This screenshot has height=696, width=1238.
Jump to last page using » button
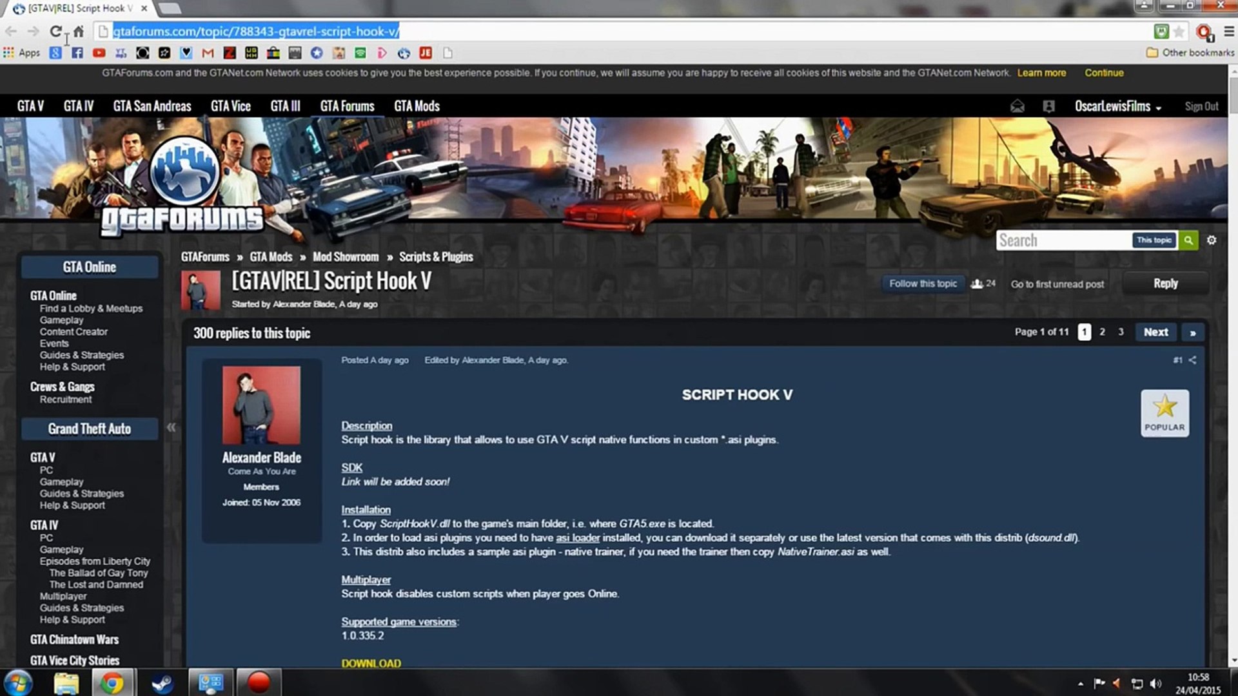pos(1193,333)
